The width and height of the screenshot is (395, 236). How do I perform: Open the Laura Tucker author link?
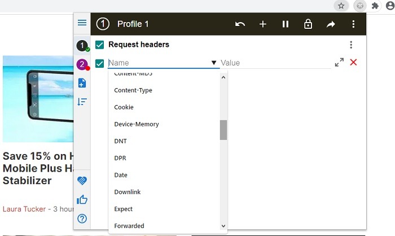coord(24,209)
